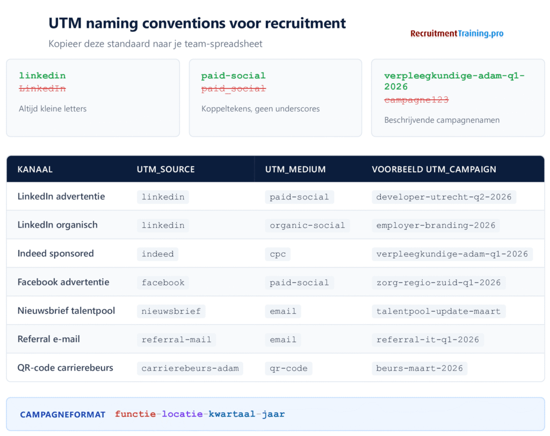Click the indeed source chip

[157, 254]
